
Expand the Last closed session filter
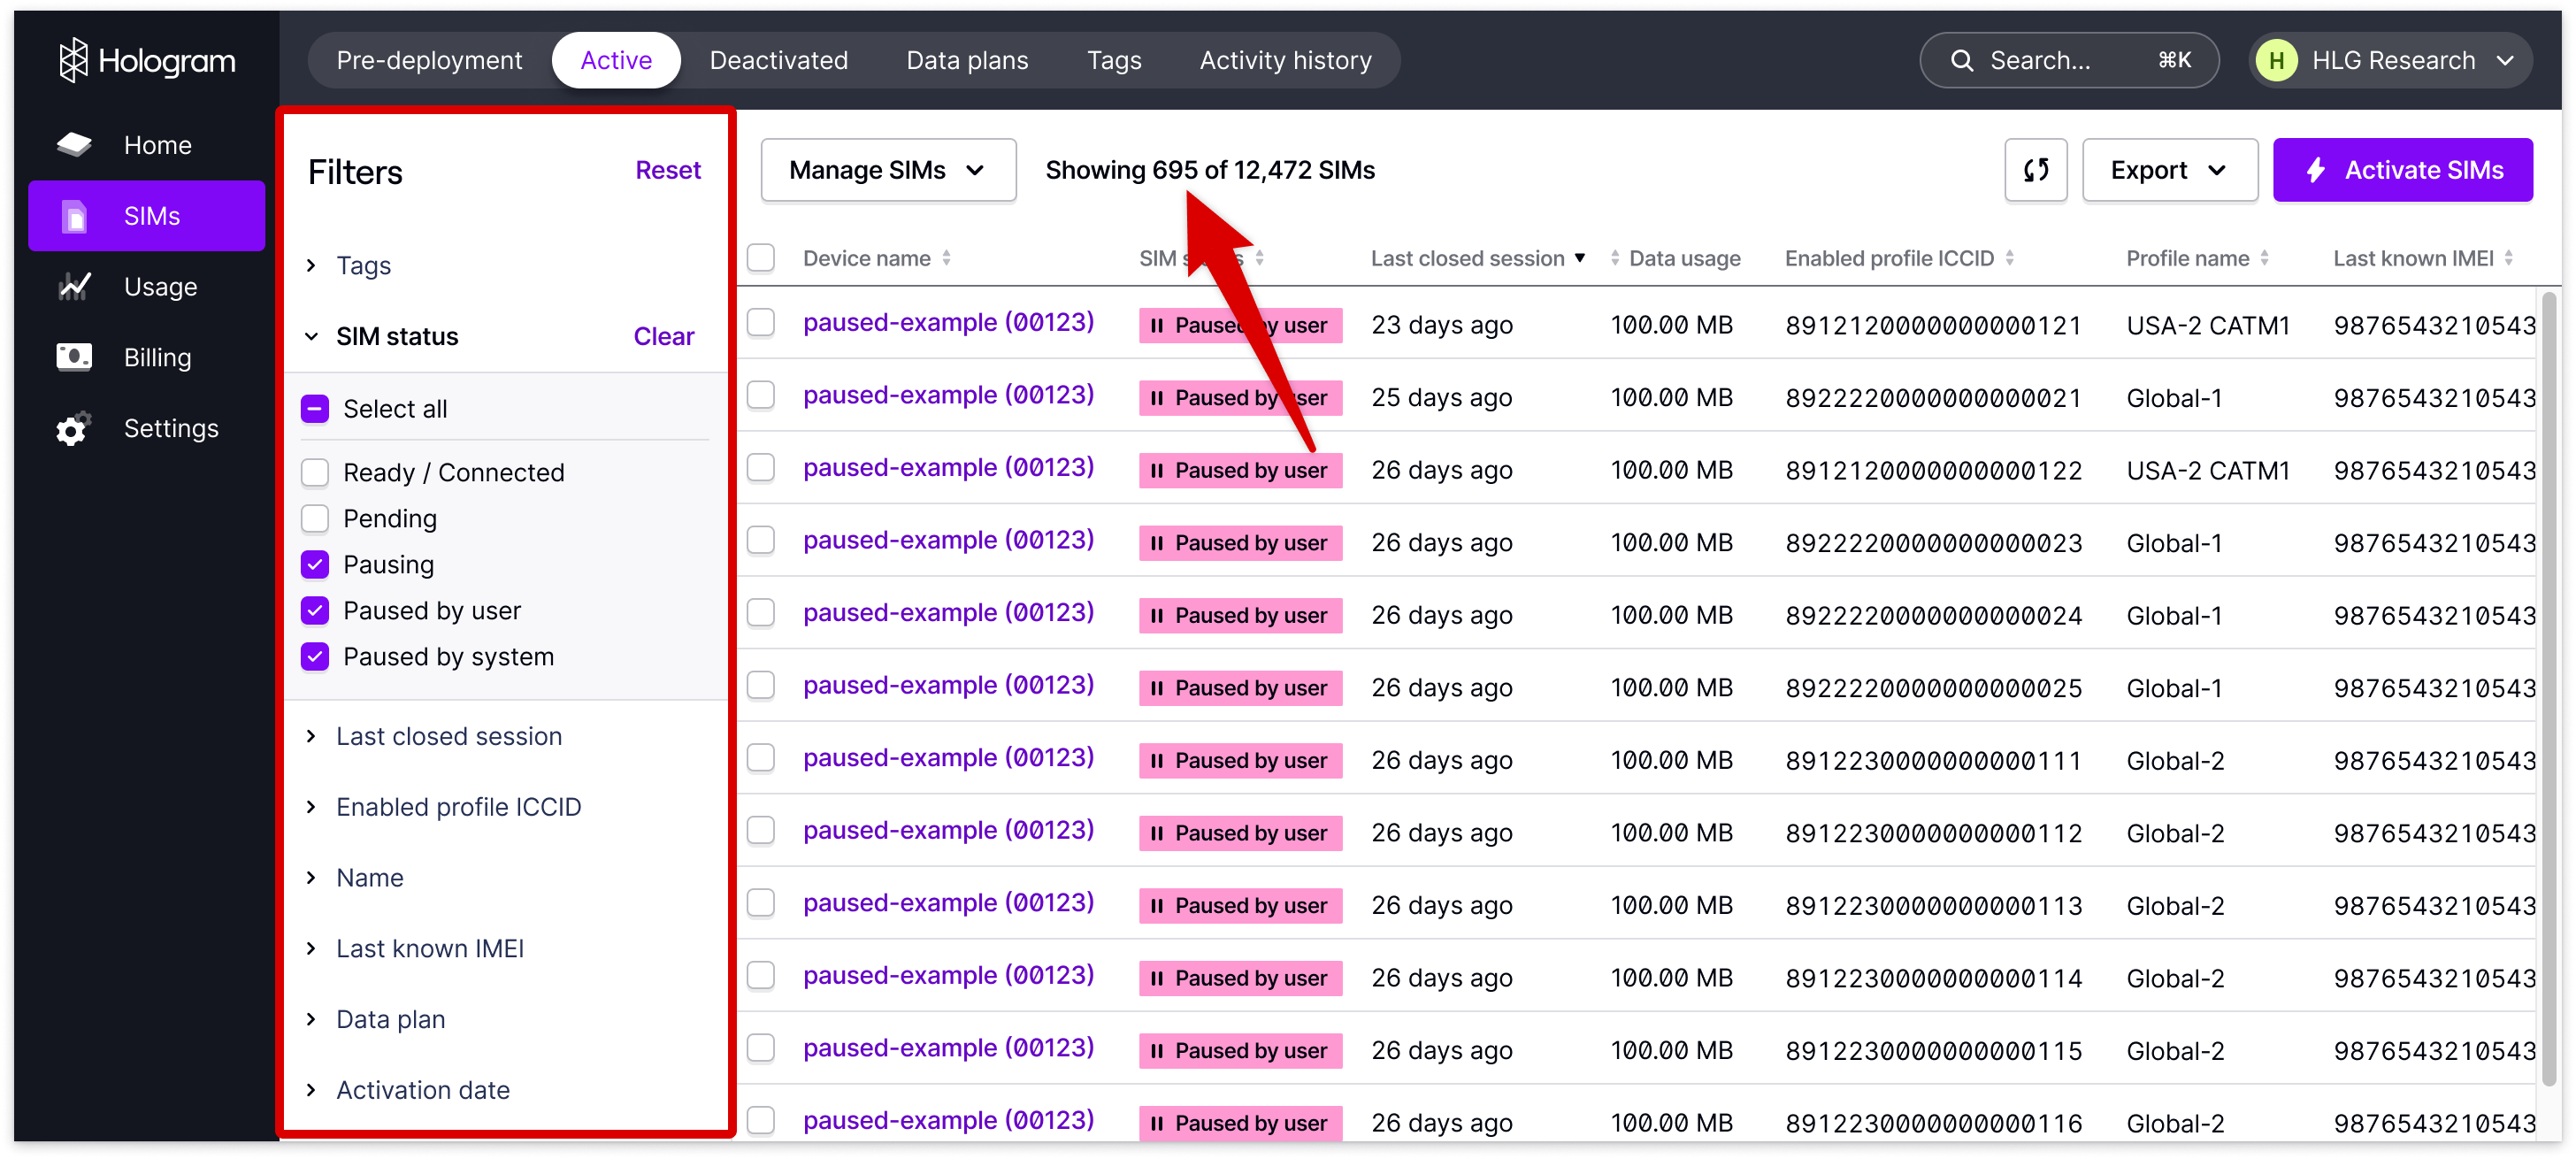point(448,736)
